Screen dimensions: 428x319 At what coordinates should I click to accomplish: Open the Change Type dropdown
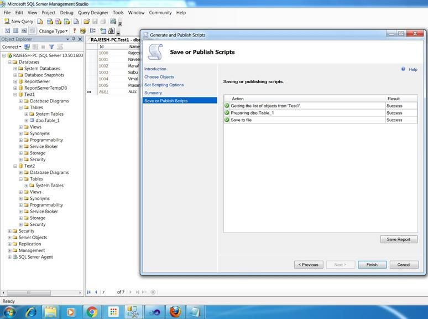click(x=53, y=31)
